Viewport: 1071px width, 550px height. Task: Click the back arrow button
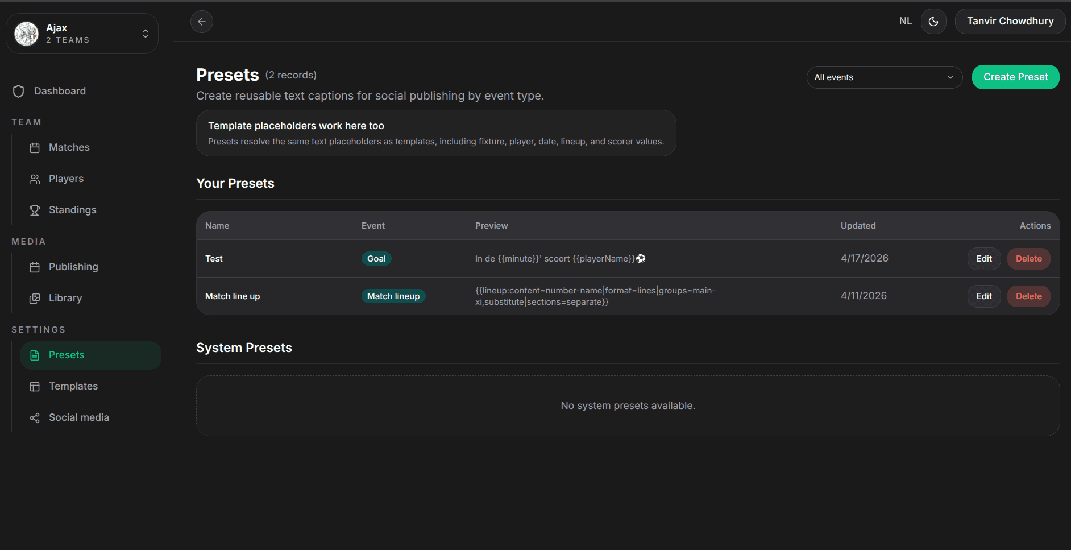pyautogui.click(x=202, y=22)
